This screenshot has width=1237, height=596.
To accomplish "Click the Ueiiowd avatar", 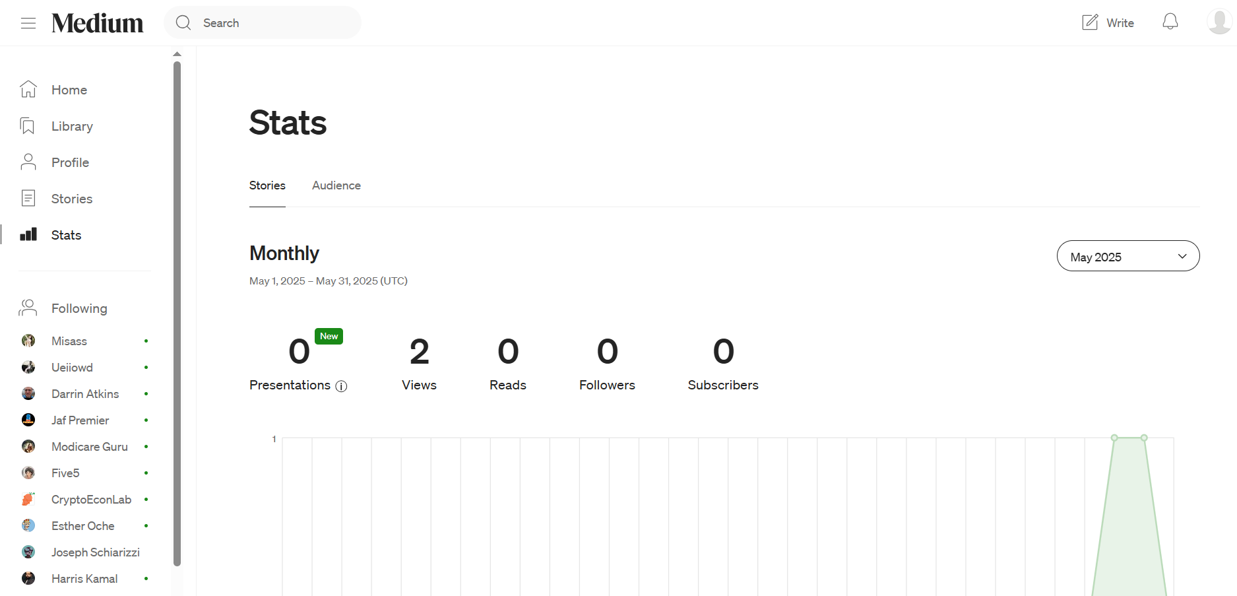I will pos(28,367).
